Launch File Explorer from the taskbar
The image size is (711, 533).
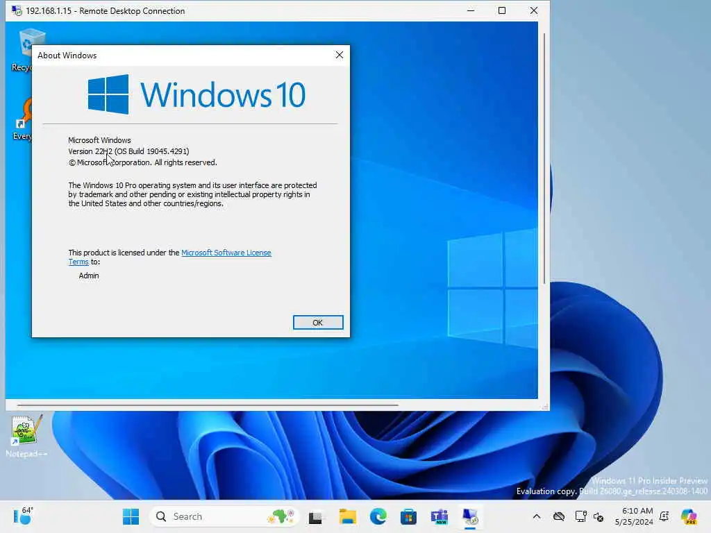(x=347, y=516)
